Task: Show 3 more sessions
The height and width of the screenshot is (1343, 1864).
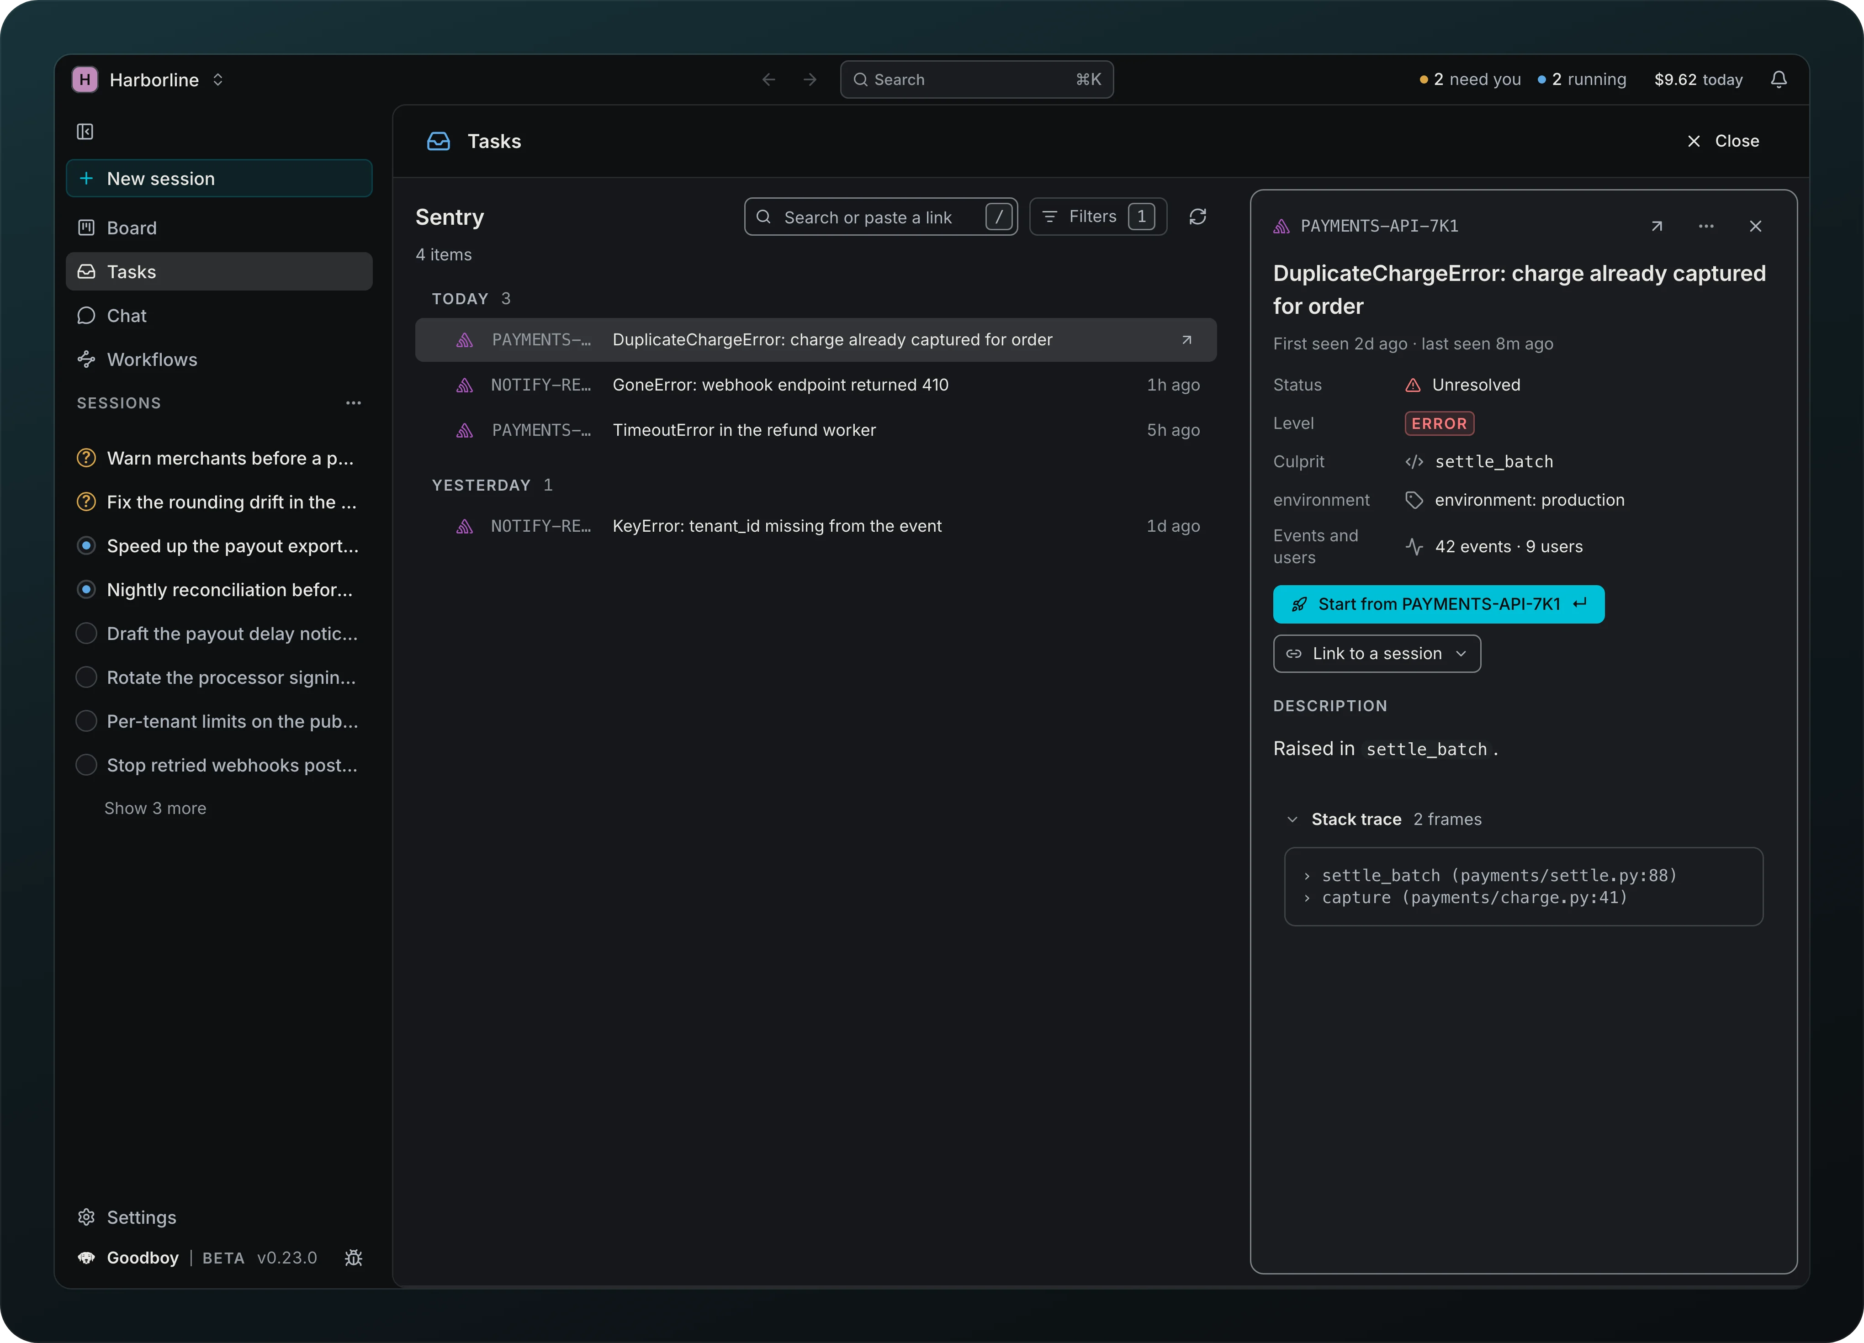Action: coord(155,808)
